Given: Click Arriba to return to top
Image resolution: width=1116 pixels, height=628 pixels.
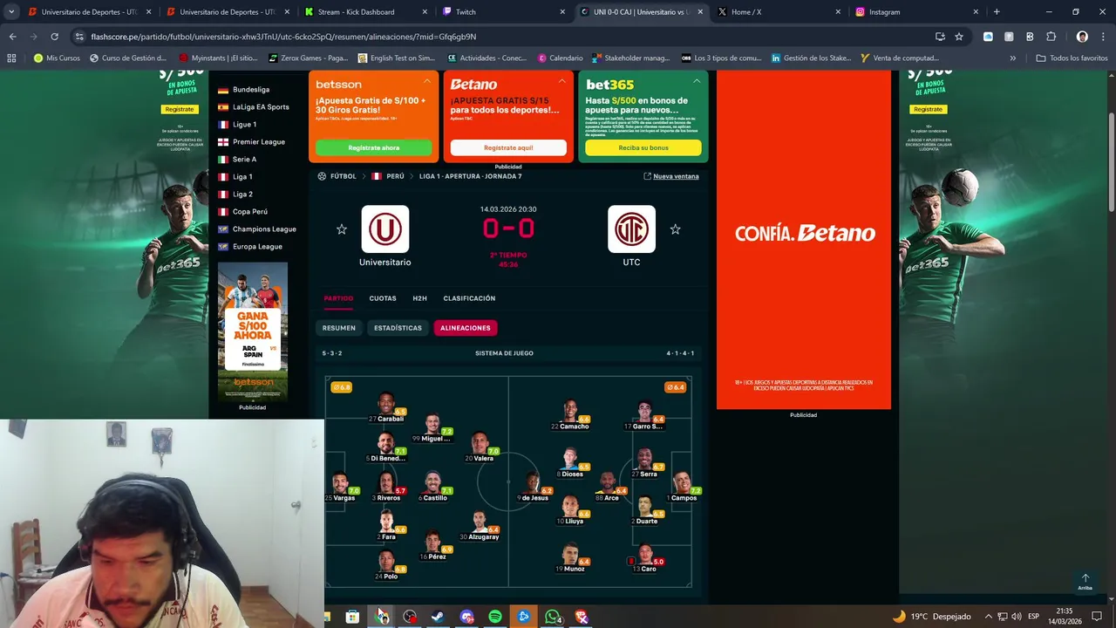Looking at the screenshot, I should point(1085,582).
